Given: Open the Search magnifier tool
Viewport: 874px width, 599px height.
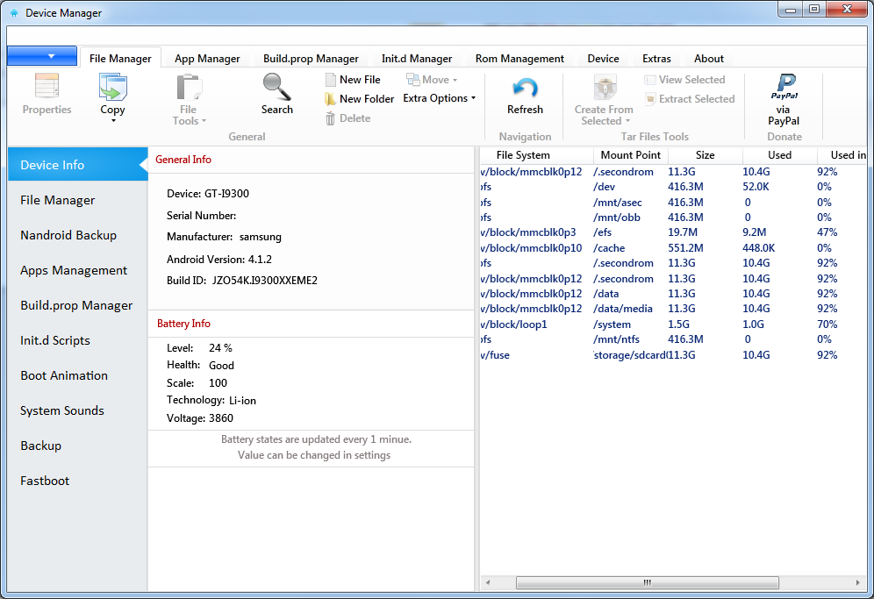Looking at the screenshot, I should point(276,87).
